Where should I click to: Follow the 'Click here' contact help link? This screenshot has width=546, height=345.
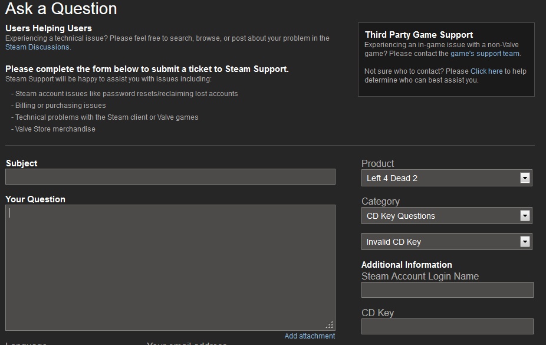click(486, 71)
